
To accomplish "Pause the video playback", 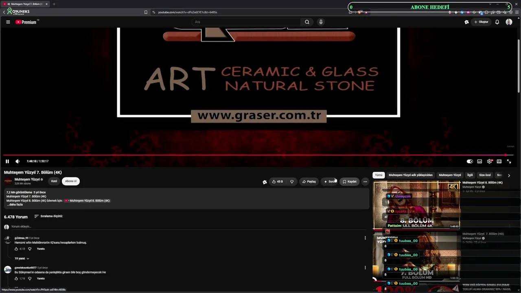I will pos(7,161).
